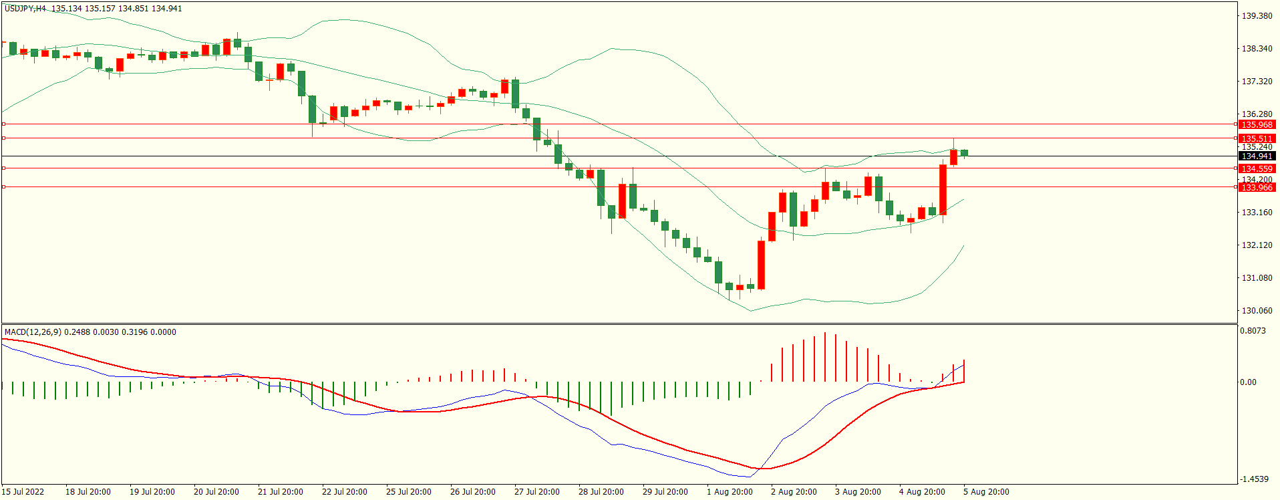Click the 139.380 price axis value
The image size is (1280, 500).
click(1257, 16)
